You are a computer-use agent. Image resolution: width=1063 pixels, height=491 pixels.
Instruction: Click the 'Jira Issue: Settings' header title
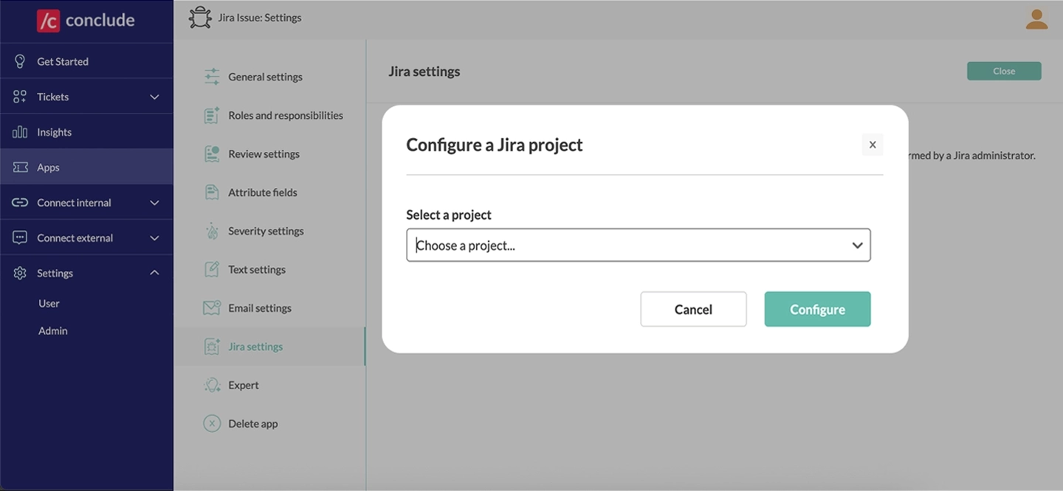pyautogui.click(x=260, y=18)
